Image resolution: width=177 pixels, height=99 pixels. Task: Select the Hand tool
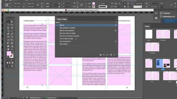pos(8,49)
